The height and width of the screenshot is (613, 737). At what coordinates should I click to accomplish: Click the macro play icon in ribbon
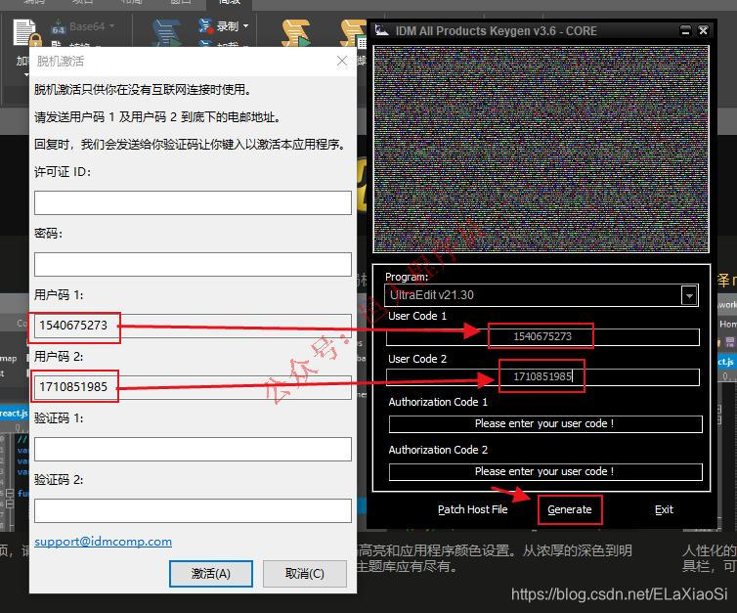pos(296,33)
